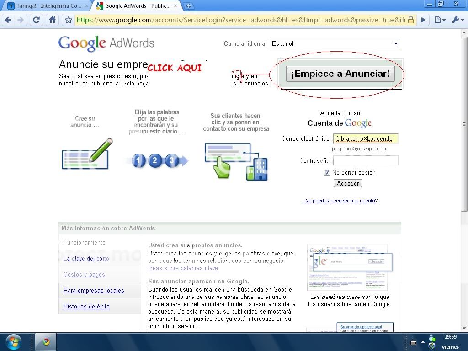Viewport: 468px width, 351px height.
Task: Open the Windows Start orb
Action: coord(13,342)
